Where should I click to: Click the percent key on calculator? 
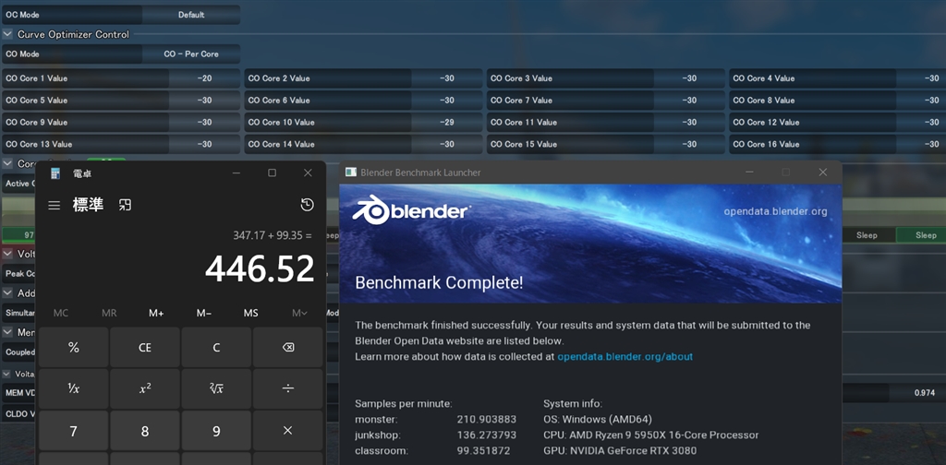click(x=74, y=348)
